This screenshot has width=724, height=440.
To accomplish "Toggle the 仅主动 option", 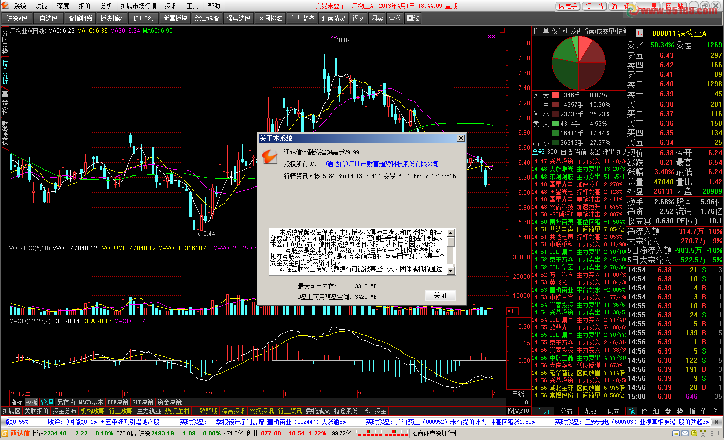I will (560, 31).
